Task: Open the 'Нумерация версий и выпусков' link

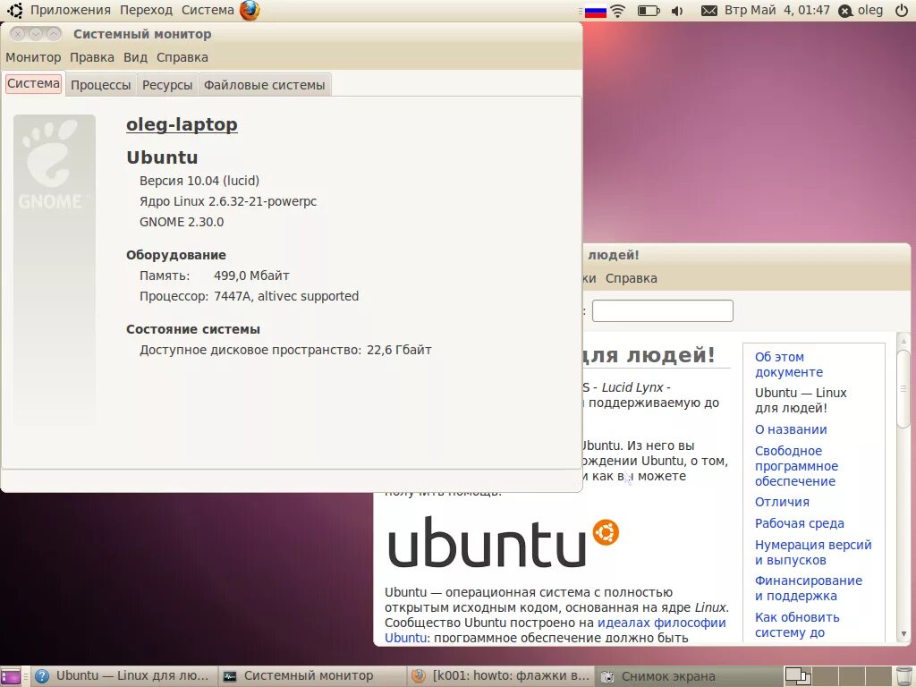Action: click(813, 552)
